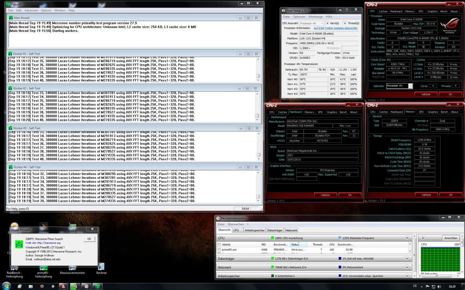Click the Prime95 title bar icon

pos(8,4)
